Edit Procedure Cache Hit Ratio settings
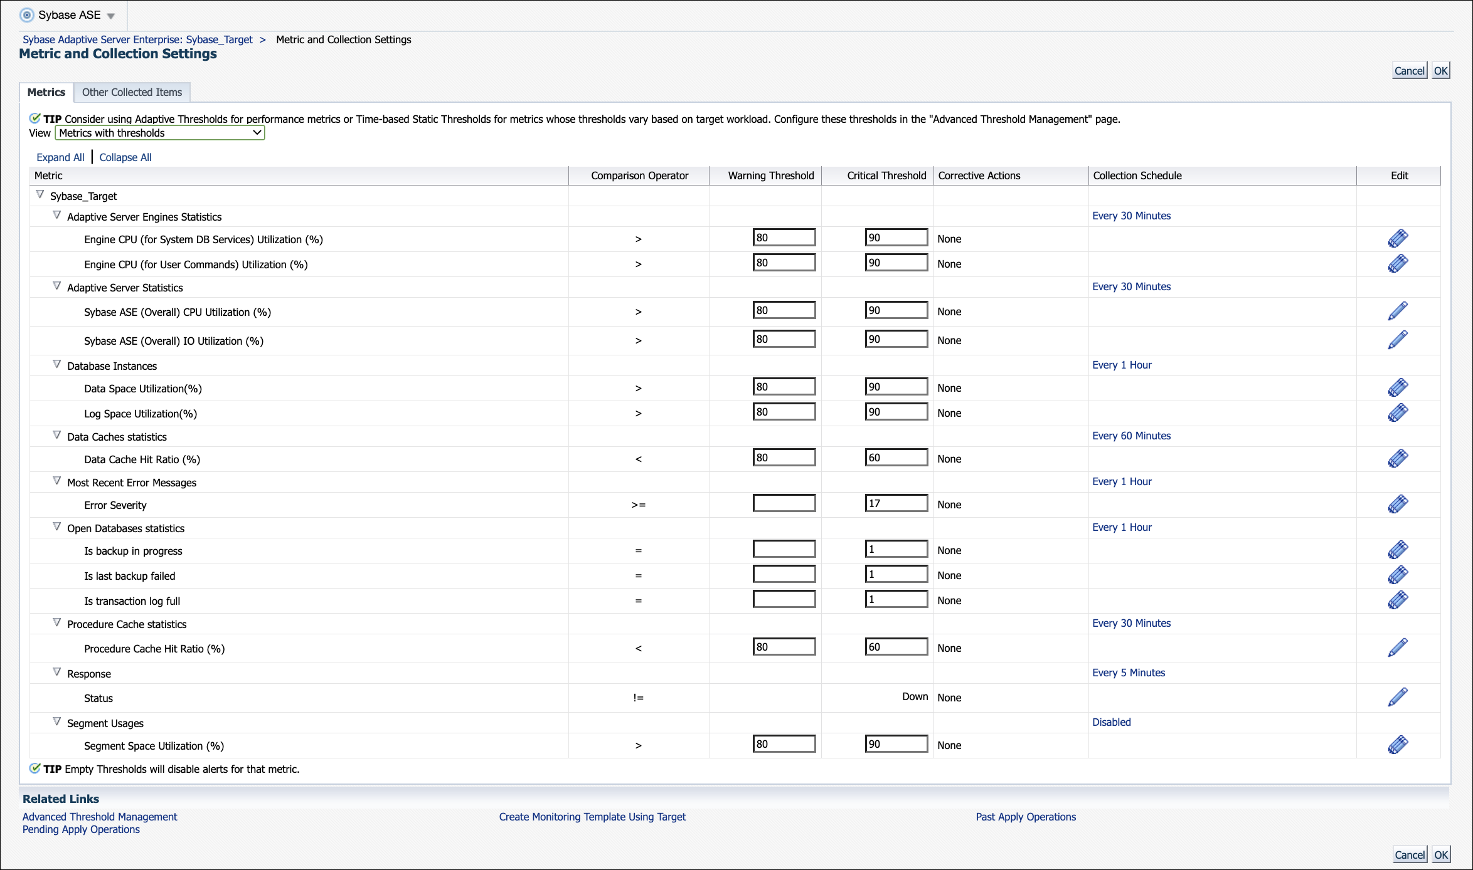Viewport: 1473px width, 870px height. (1398, 647)
